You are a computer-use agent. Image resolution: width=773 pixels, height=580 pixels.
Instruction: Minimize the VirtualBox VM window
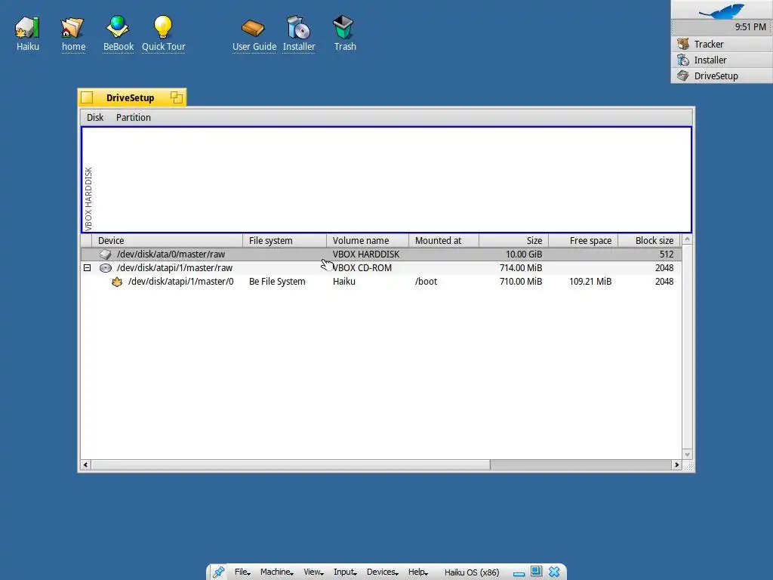(x=519, y=573)
